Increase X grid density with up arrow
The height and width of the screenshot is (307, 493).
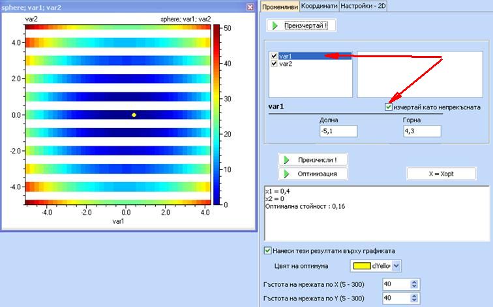point(414,282)
